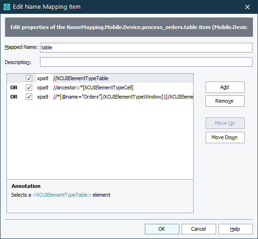
Task: Move the selected row down
Action: [x=225, y=137]
